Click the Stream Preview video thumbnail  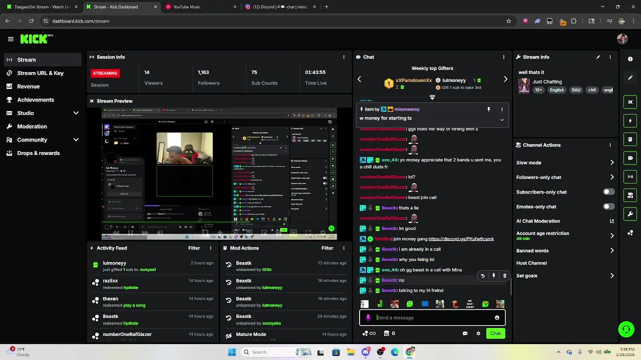click(219, 174)
